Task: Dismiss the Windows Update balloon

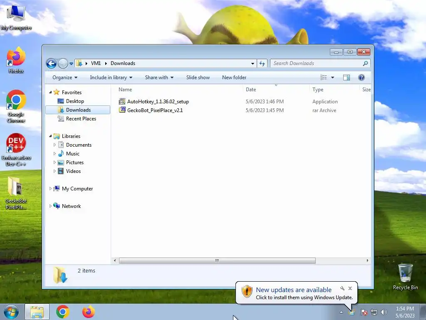Action: [x=350, y=288]
